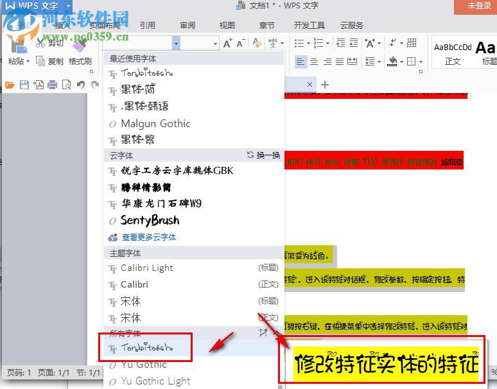Close the current document tab
This screenshot has height=389, width=497.
pos(310,84)
